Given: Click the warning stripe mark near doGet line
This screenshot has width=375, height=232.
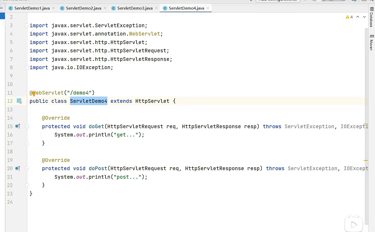Looking at the screenshot, I should coord(366,124).
